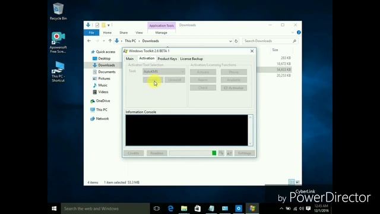Click the Activate button
Screen dimensions: 380x214
tap(203, 72)
